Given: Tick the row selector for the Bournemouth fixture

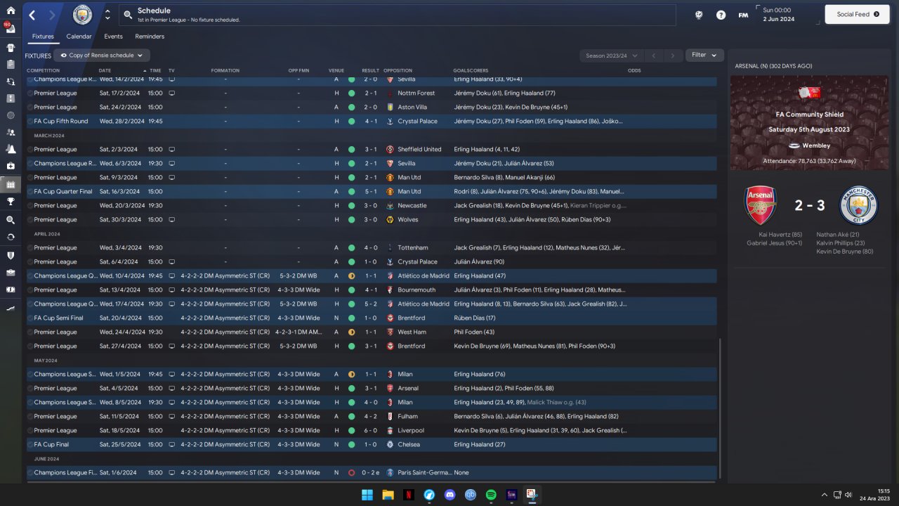Looking at the screenshot, I should tap(30, 290).
